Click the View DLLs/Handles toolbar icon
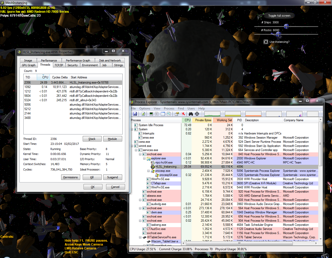This screenshot has height=258, width=332. [x=169, y=114]
